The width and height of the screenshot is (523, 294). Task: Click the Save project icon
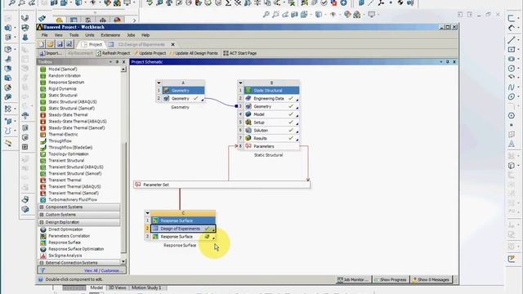(60, 44)
